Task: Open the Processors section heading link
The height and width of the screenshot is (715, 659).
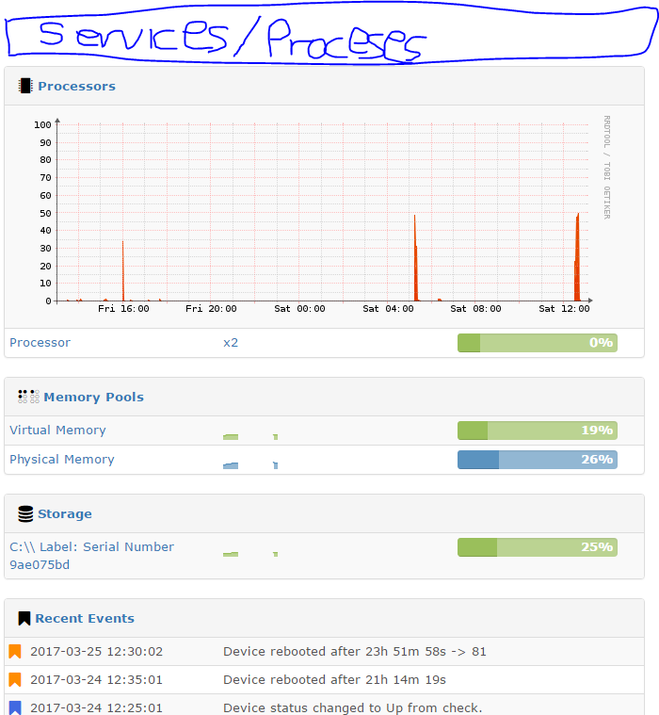Action: pyautogui.click(x=76, y=86)
